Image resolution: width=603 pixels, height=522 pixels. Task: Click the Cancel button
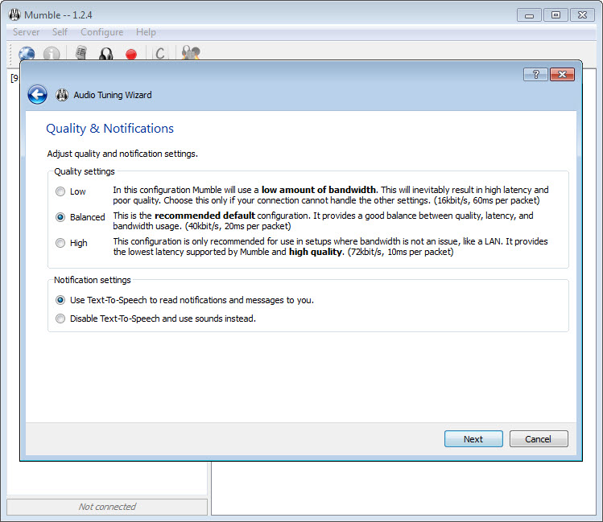click(539, 438)
